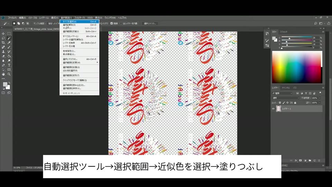Select the Eraser tool
332x187 pixels.
(3, 56)
